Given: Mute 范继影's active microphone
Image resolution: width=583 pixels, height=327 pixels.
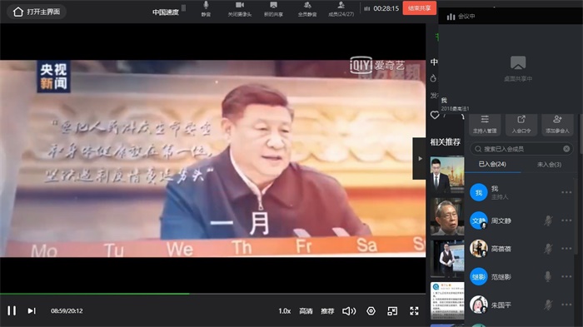Looking at the screenshot, I should [x=548, y=276].
